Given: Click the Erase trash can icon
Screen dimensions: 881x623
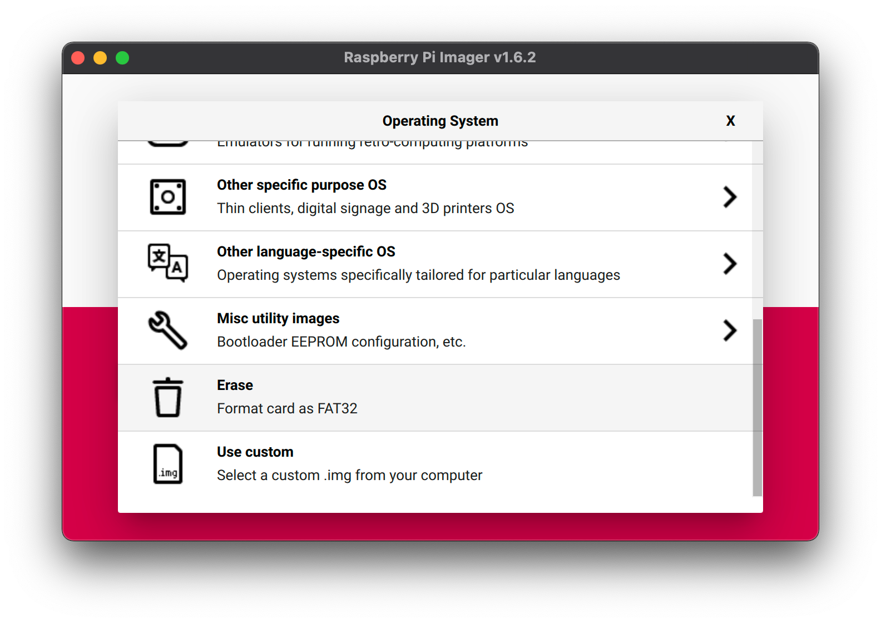Looking at the screenshot, I should tap(168, 397).
